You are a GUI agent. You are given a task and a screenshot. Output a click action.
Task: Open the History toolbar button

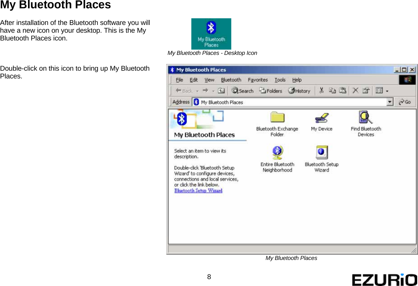tap(299, 91)
